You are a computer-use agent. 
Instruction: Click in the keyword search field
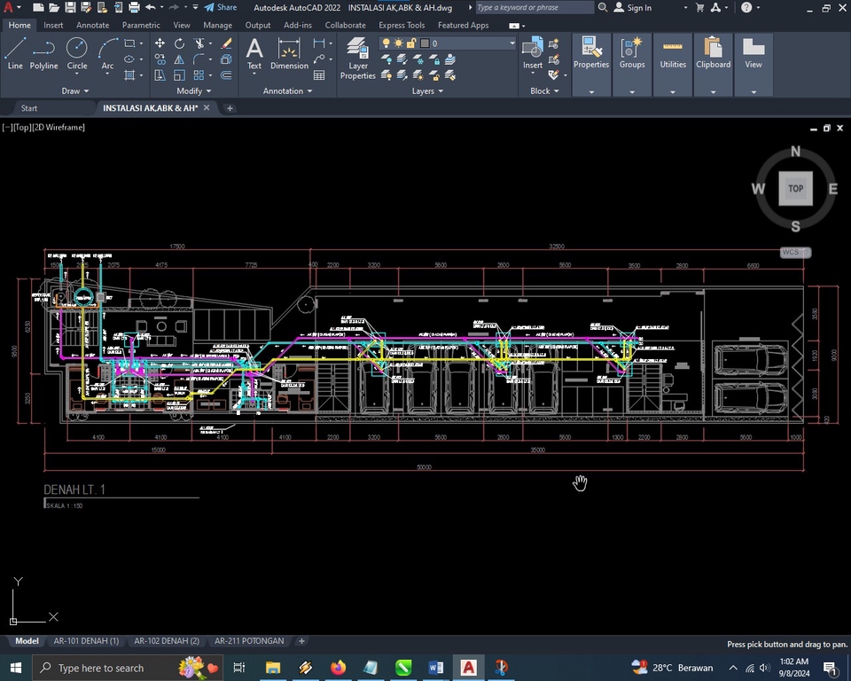pyautogui.click(x=534, y=8)
